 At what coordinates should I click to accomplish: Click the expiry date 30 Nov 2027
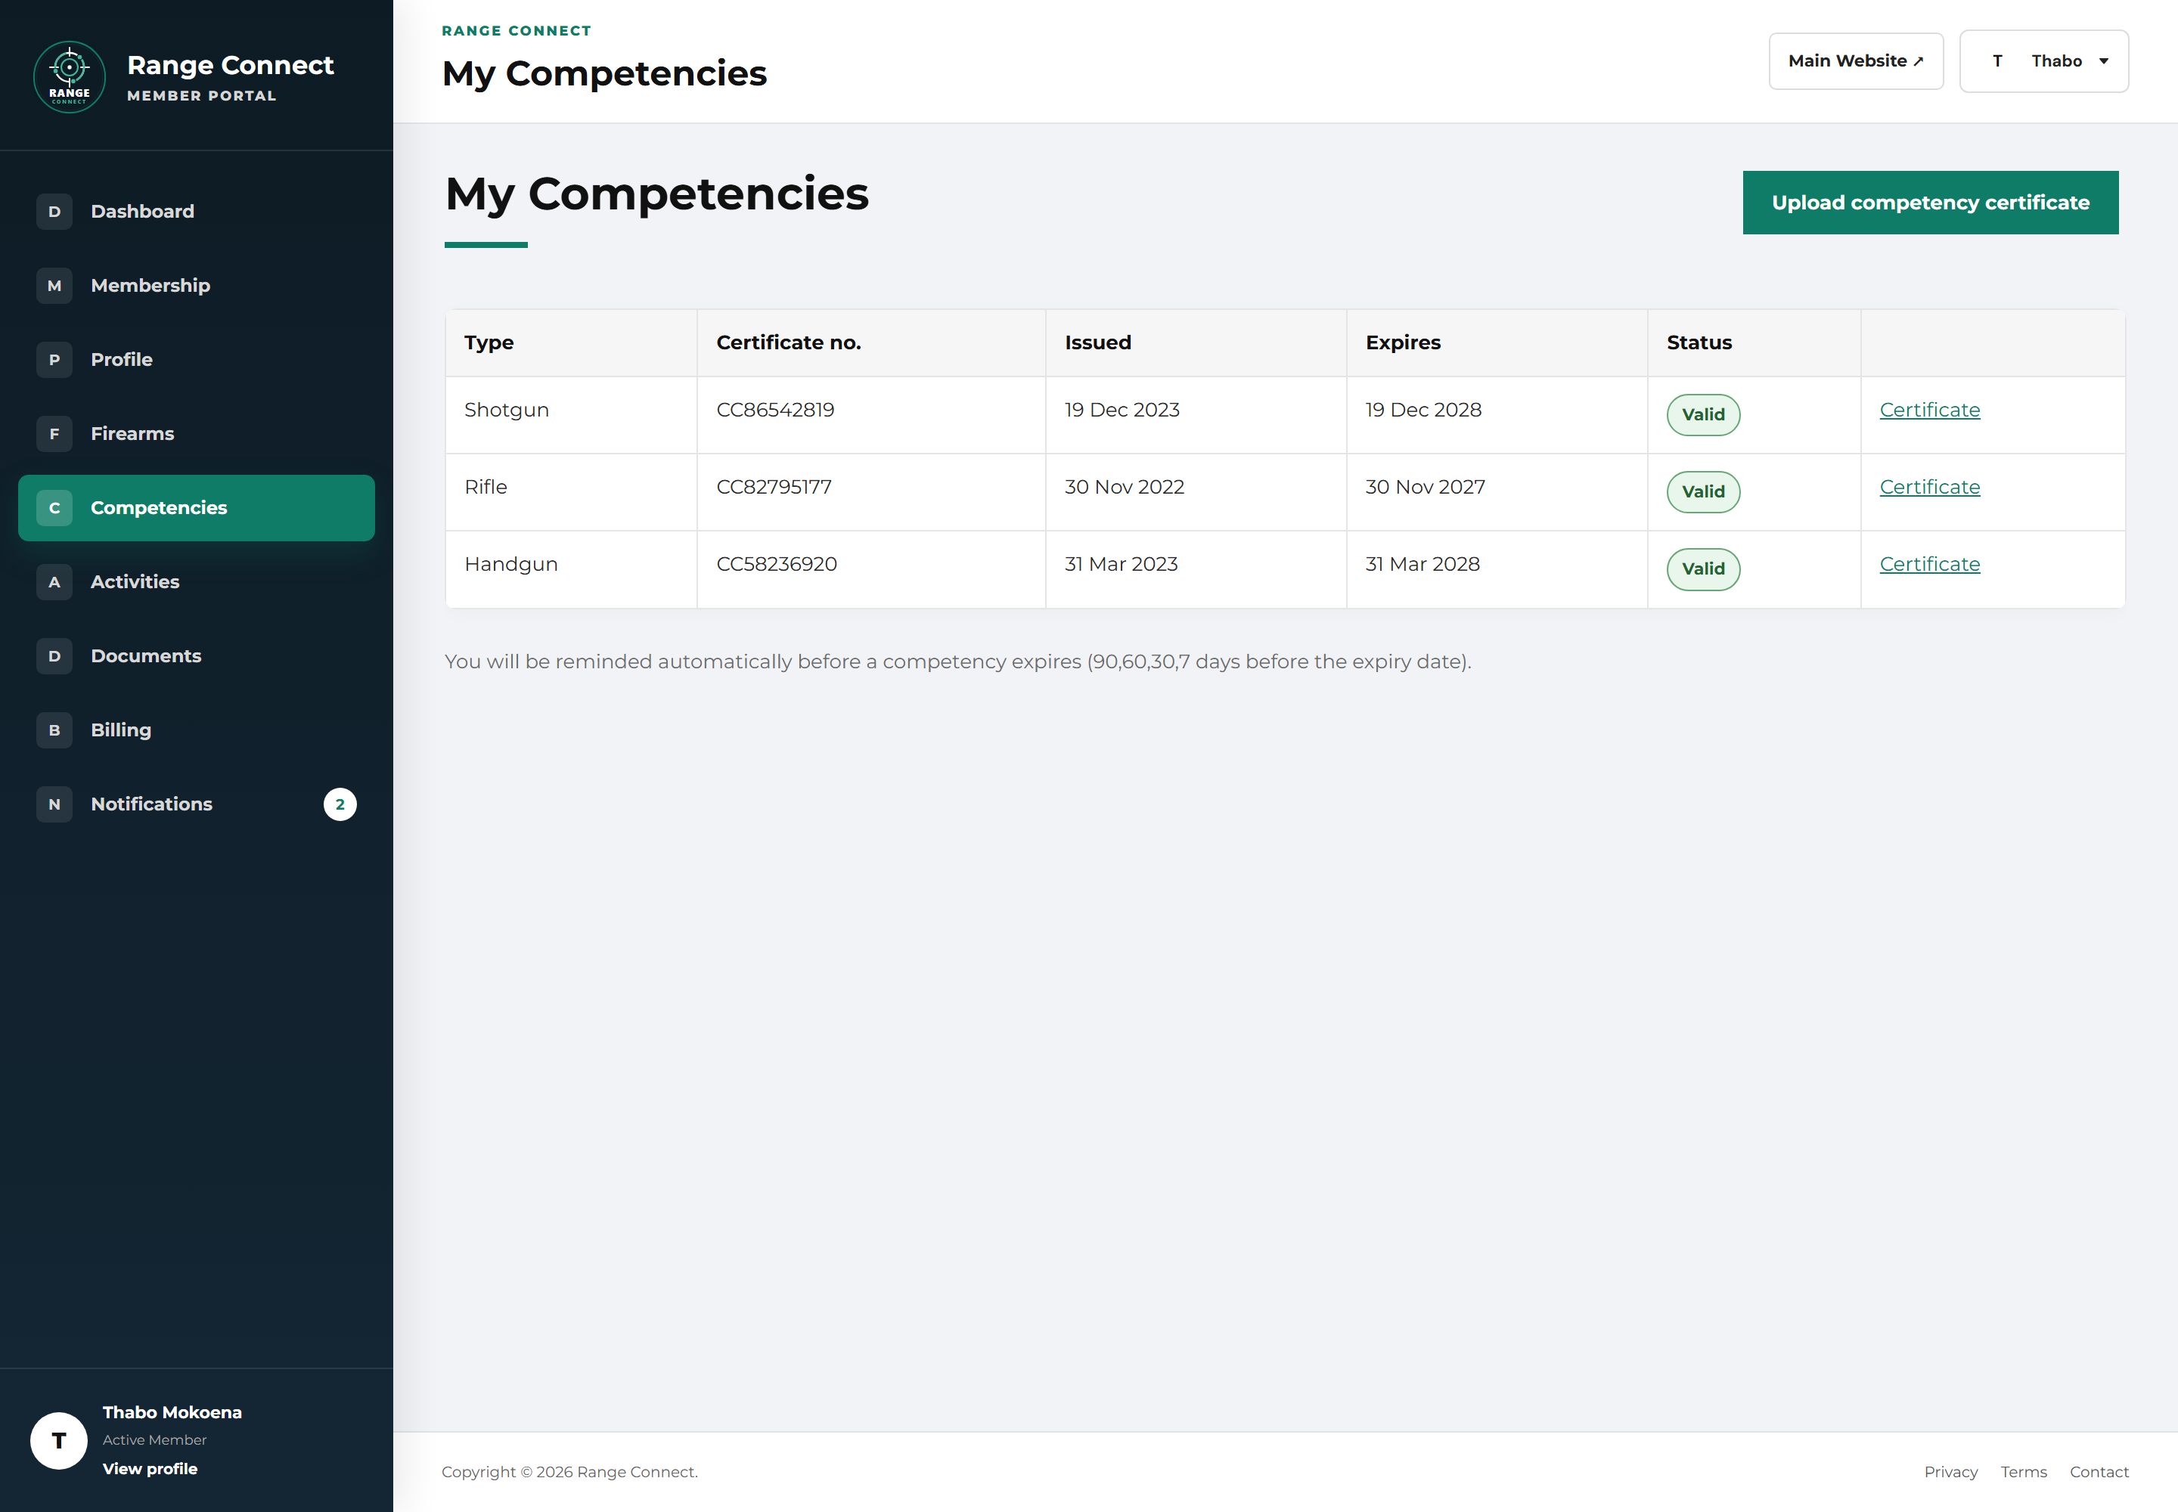[x=1425, y=486]
